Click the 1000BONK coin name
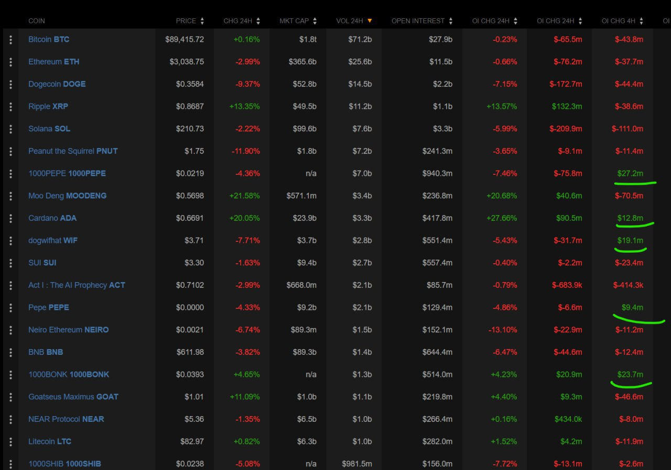 point(69,375)
